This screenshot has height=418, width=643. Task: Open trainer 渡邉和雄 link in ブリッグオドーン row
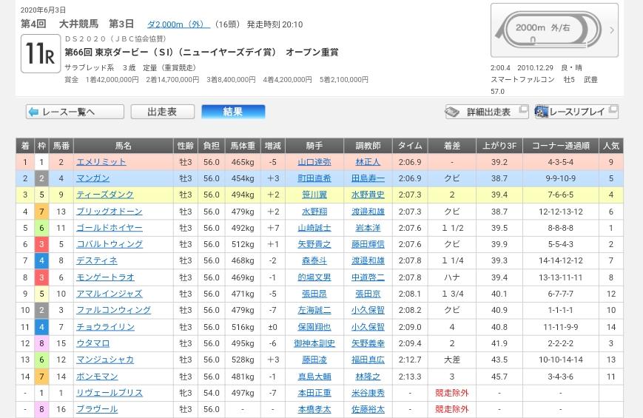click(x=367, y=212)
